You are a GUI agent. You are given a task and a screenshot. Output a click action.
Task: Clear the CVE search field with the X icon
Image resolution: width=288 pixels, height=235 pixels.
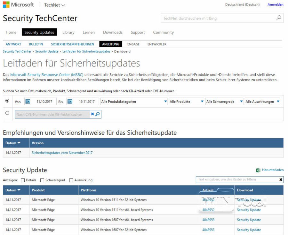click(x=92, y=114)
